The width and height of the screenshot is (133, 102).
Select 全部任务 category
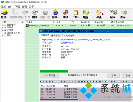click(11, 25)
